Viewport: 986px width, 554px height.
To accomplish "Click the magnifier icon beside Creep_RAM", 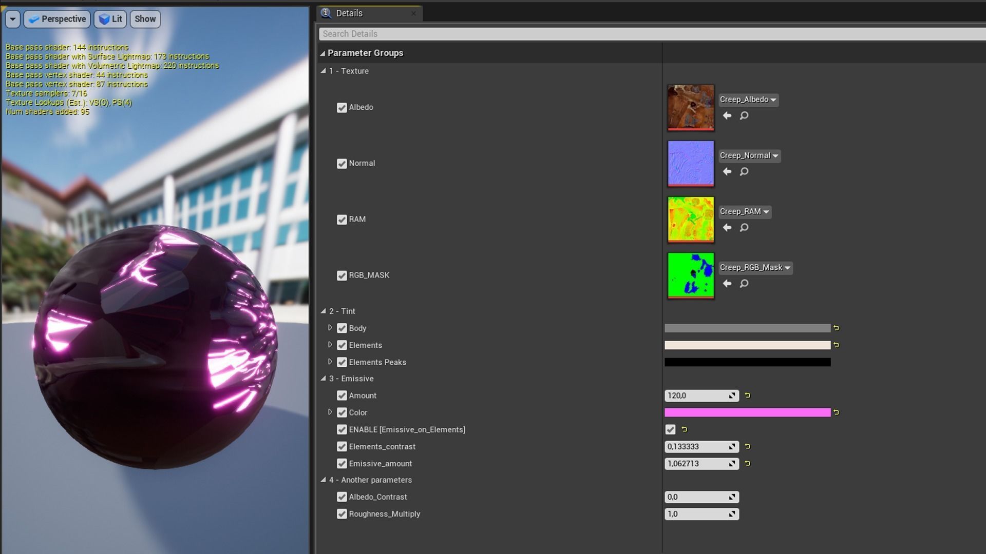I will click(744, 228).
